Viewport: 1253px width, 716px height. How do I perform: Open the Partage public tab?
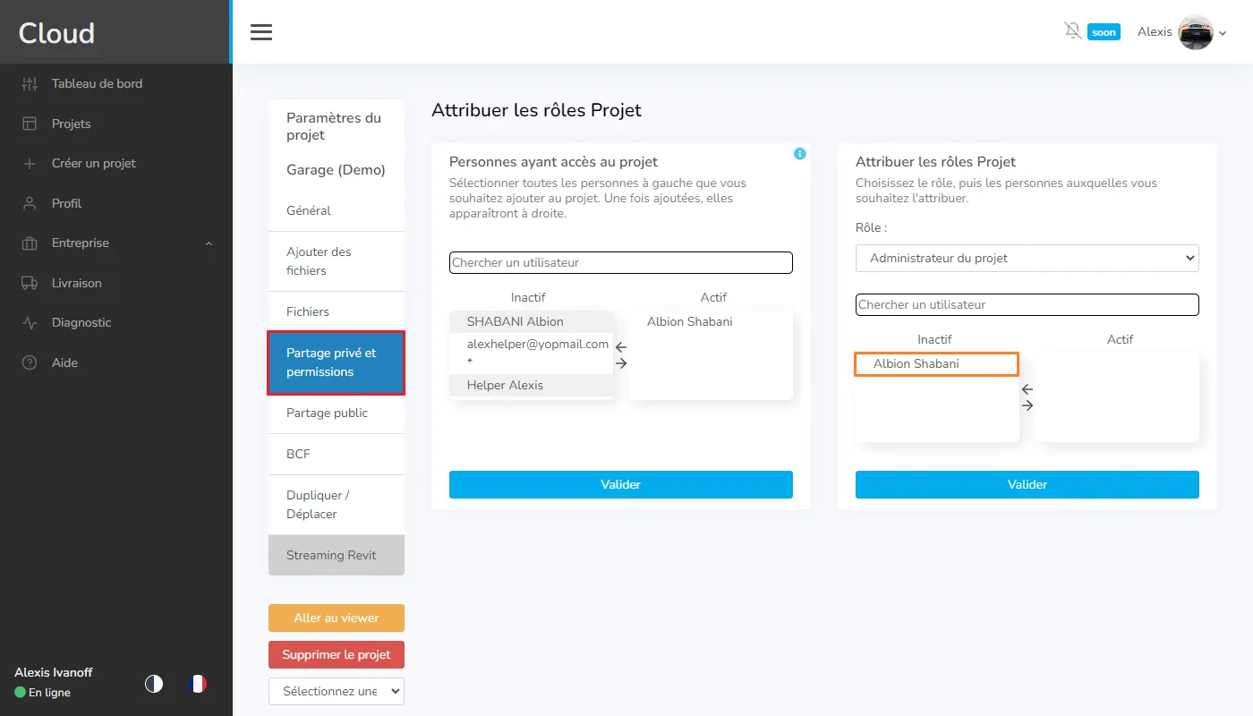pyautogui.click(x=337, y=413)
